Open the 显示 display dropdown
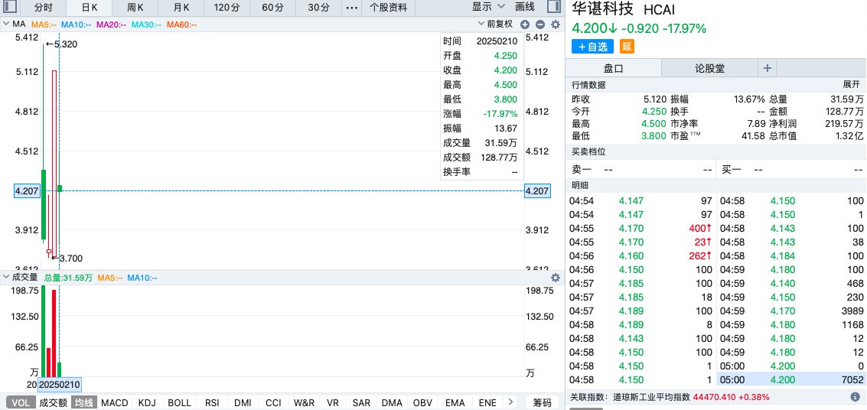The image size is (867, 410). 488,7
